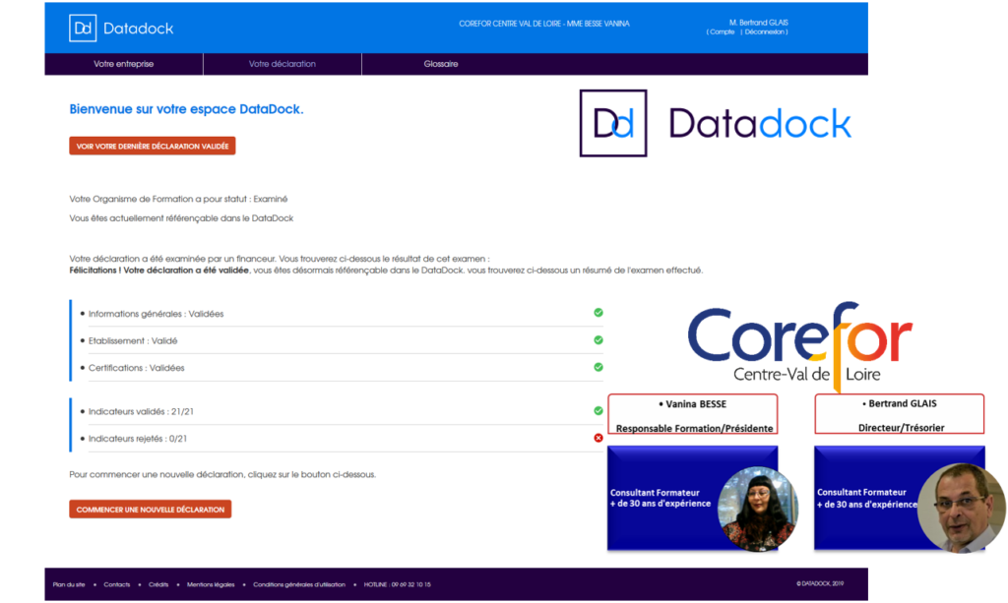Image resolution: width=1008 pixels, height=603 pixels.
Task: Open Mentions légales in the footer
Action: coord(211,585)
